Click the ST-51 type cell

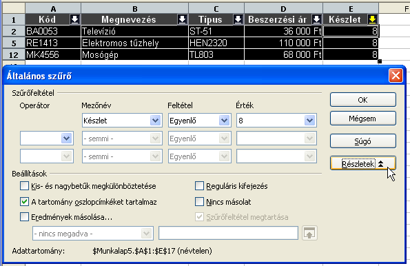(216, 32)
